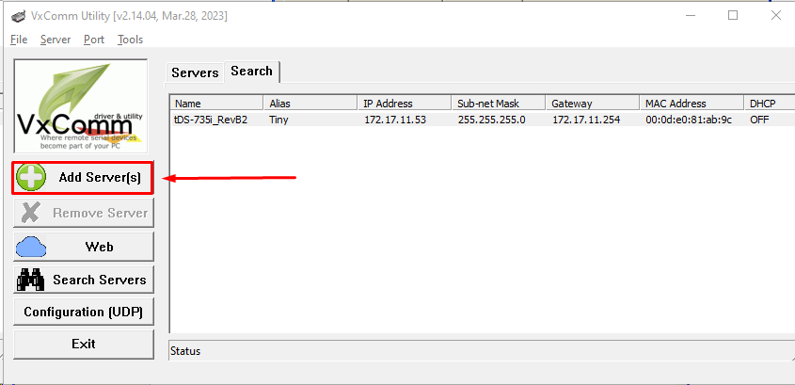The image size is (795, 385).
Task: Open the File menu
Action: (x=19, y=40)
